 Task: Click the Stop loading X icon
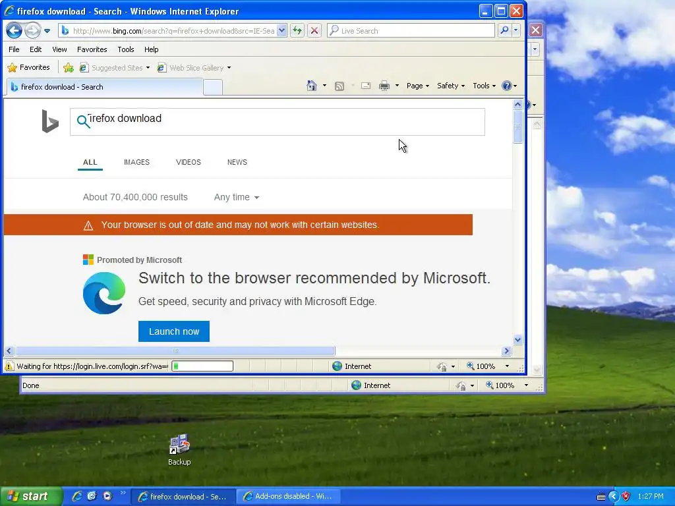[314, 30]
